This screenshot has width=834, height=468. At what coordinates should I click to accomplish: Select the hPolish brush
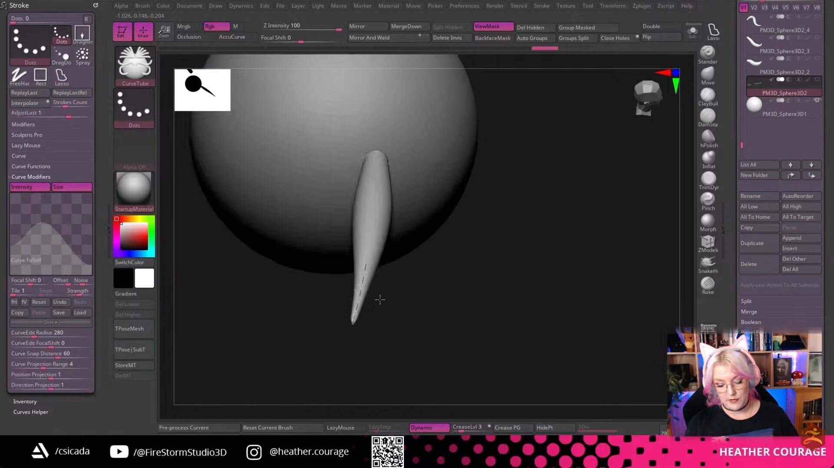click(708, 139)
